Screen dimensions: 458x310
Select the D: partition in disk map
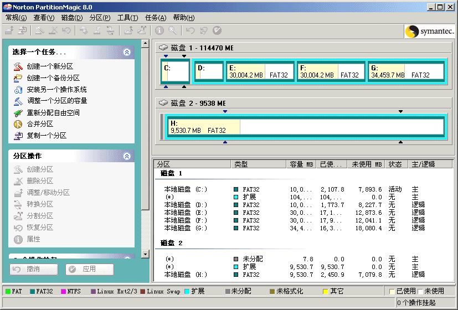(209, 71)
